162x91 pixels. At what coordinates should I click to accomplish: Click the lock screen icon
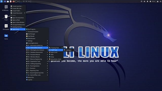[x=158, y=2]
